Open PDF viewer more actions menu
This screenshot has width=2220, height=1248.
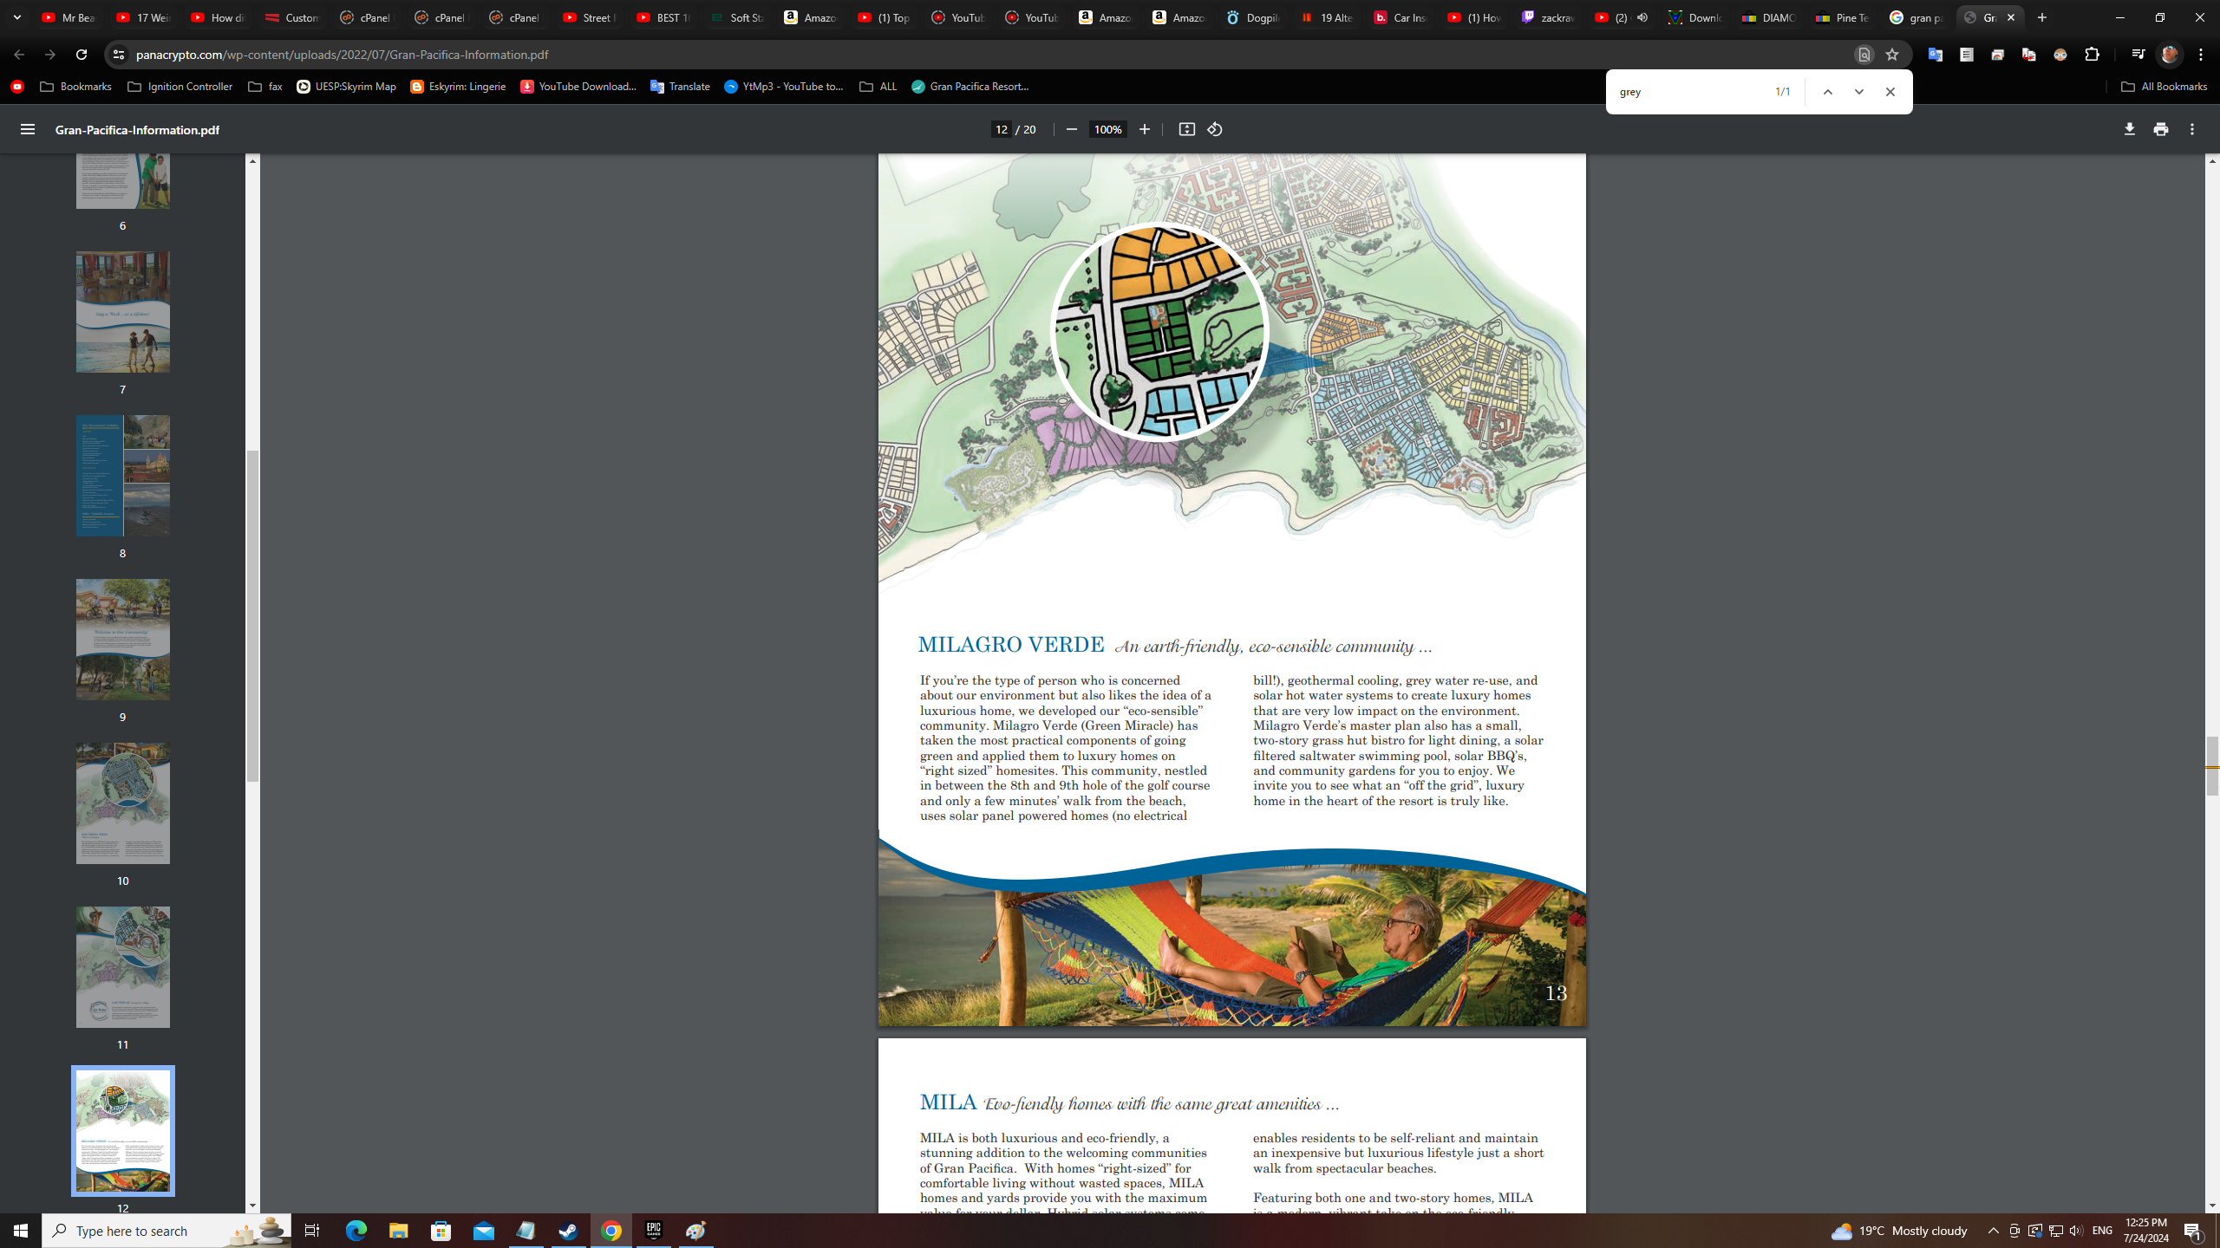pyautogui.click(x=2191, y=129)
